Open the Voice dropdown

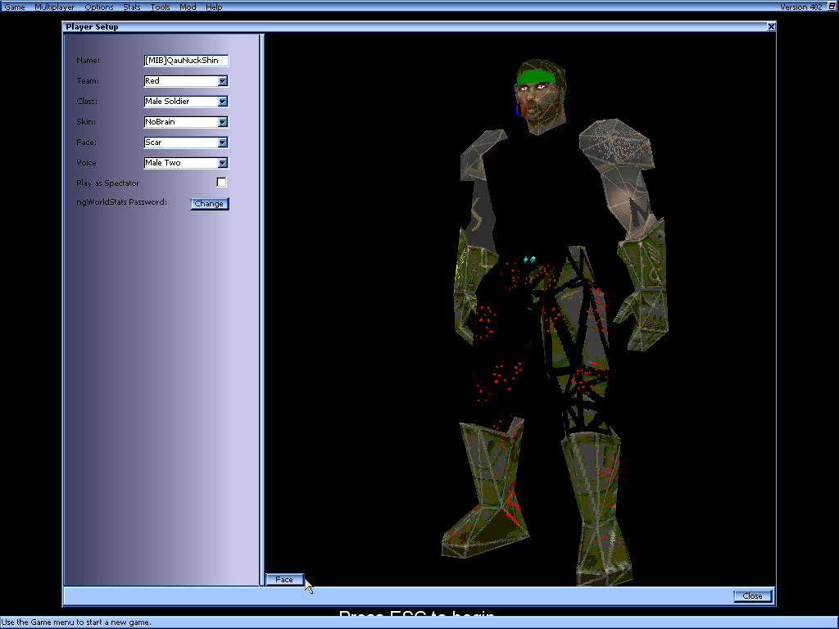click(223, 162)
